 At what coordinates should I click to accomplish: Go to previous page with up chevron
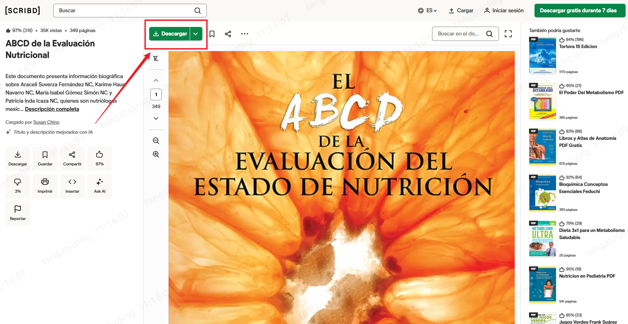pos(156,80)
